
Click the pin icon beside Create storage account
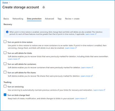[x=44, y=7]
